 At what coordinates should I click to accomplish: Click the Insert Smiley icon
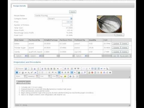click(101, 73)
